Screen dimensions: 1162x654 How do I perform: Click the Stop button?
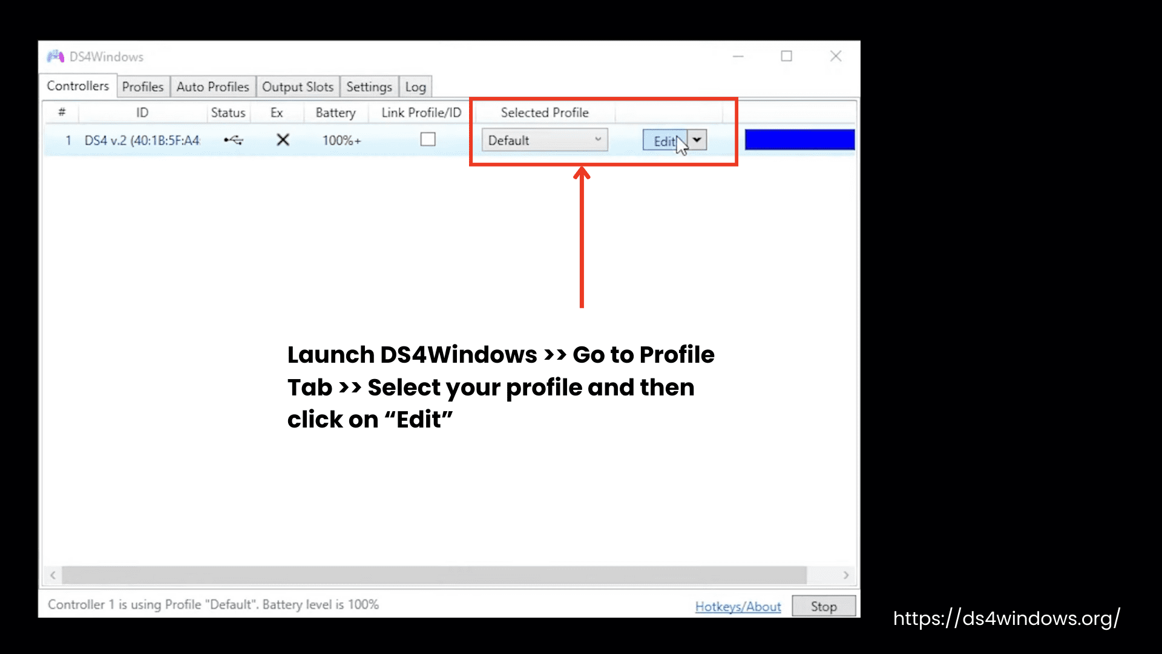click(824, 606)
